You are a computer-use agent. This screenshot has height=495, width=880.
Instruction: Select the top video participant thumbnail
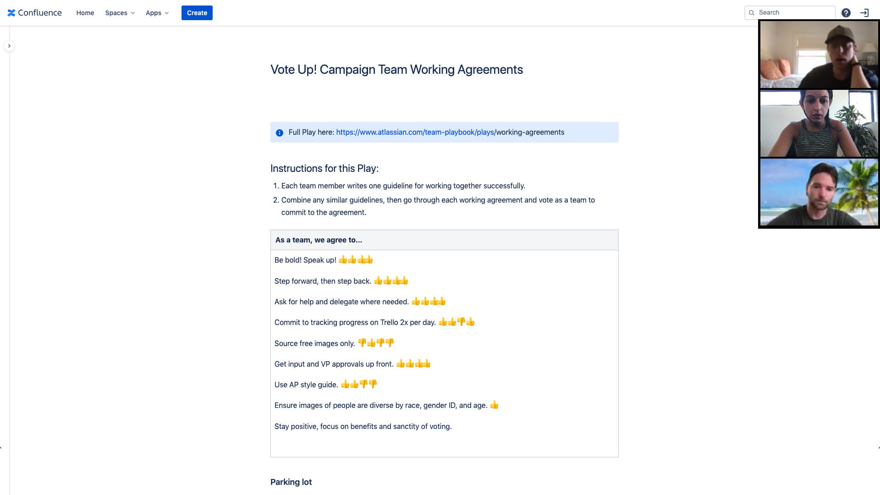819,54
